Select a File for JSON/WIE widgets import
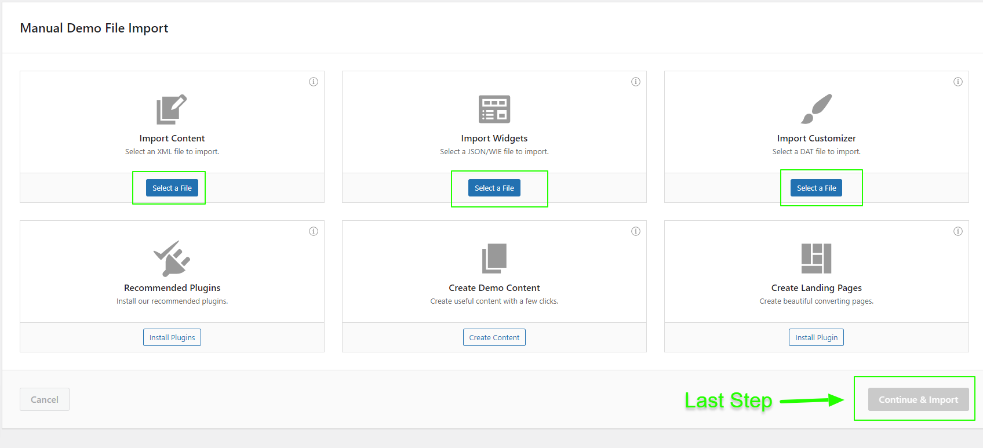The width and height of the screenshot is (983, 448). [494, 188]
